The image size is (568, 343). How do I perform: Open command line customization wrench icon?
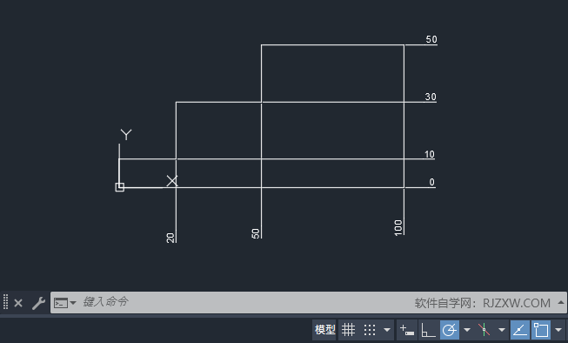pyautogui.click(x=38, y=303)
